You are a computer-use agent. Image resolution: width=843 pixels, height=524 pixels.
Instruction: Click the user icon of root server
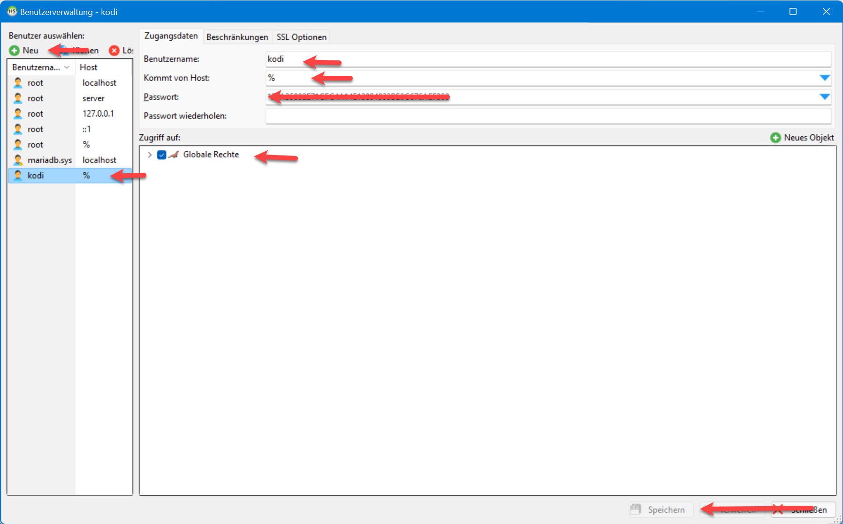click(x=18, y=98)
